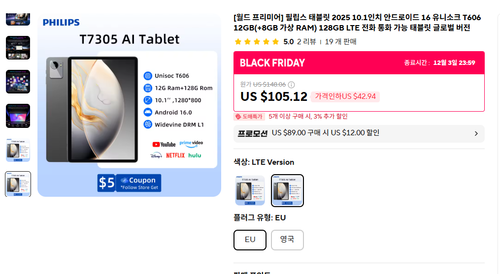
Task: View gallery thumbnail showing colorful app icons grid
Action: (x=18, y=82)
